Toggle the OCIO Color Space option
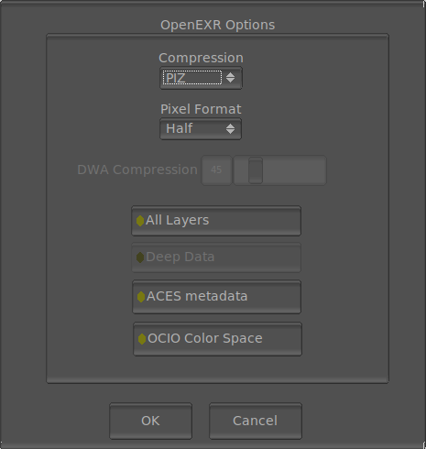Screen dimensions: 426x449 coord(217,339)
